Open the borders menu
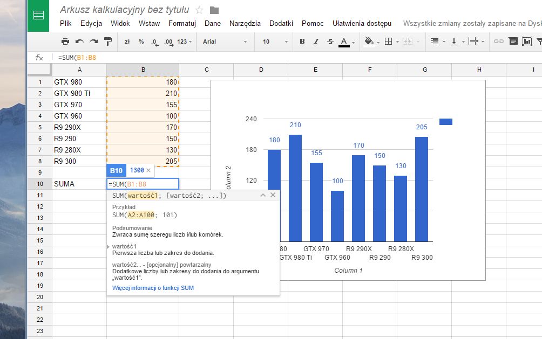This screenshot has width=542, height=339. pyautogui.click(x=389, y=41)
